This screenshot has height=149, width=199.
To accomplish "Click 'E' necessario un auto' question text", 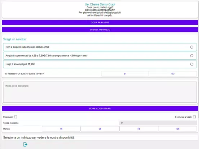I will pyautogui.click(x=25, y=74).
